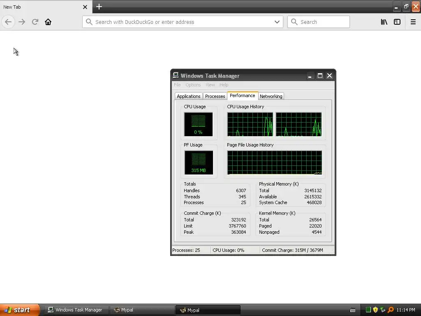Screen dimensions: 421x316
Task: Restore down the Mypal browser window
Action: (406, 7)
